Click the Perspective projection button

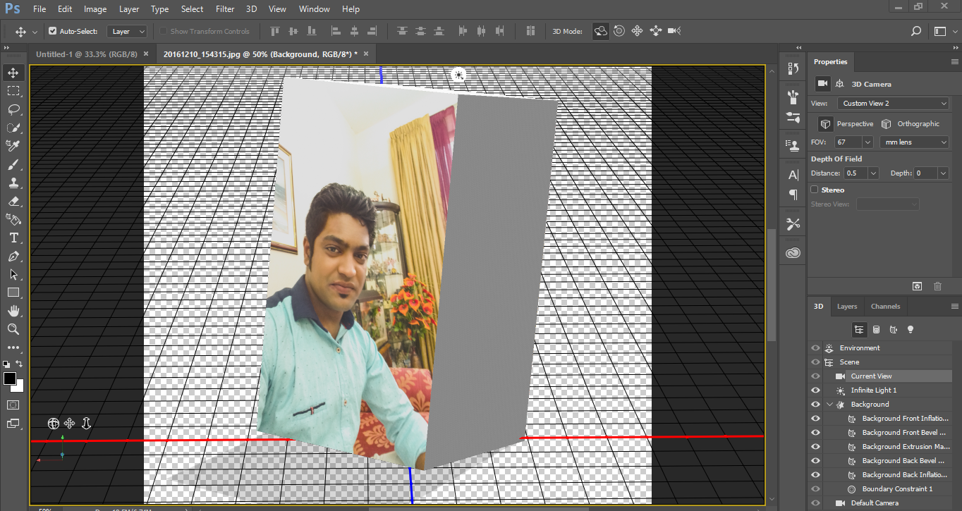click(x=825, y=123)
